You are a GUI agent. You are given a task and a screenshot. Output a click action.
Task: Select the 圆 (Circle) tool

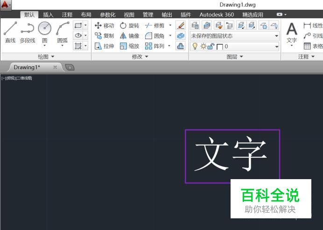point(45,33)
